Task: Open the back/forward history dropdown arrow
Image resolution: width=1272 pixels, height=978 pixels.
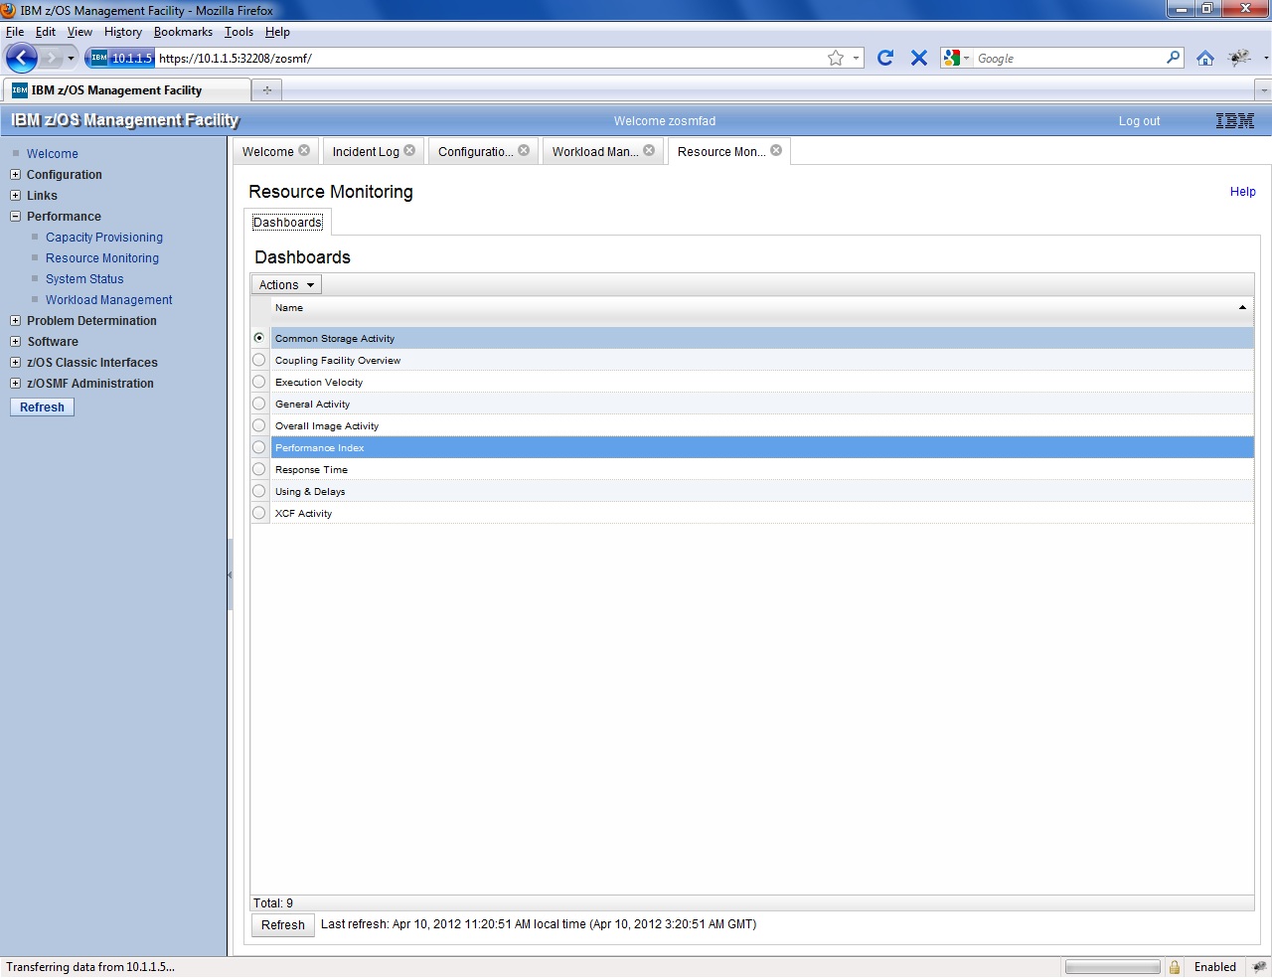Action: [71, 58]
